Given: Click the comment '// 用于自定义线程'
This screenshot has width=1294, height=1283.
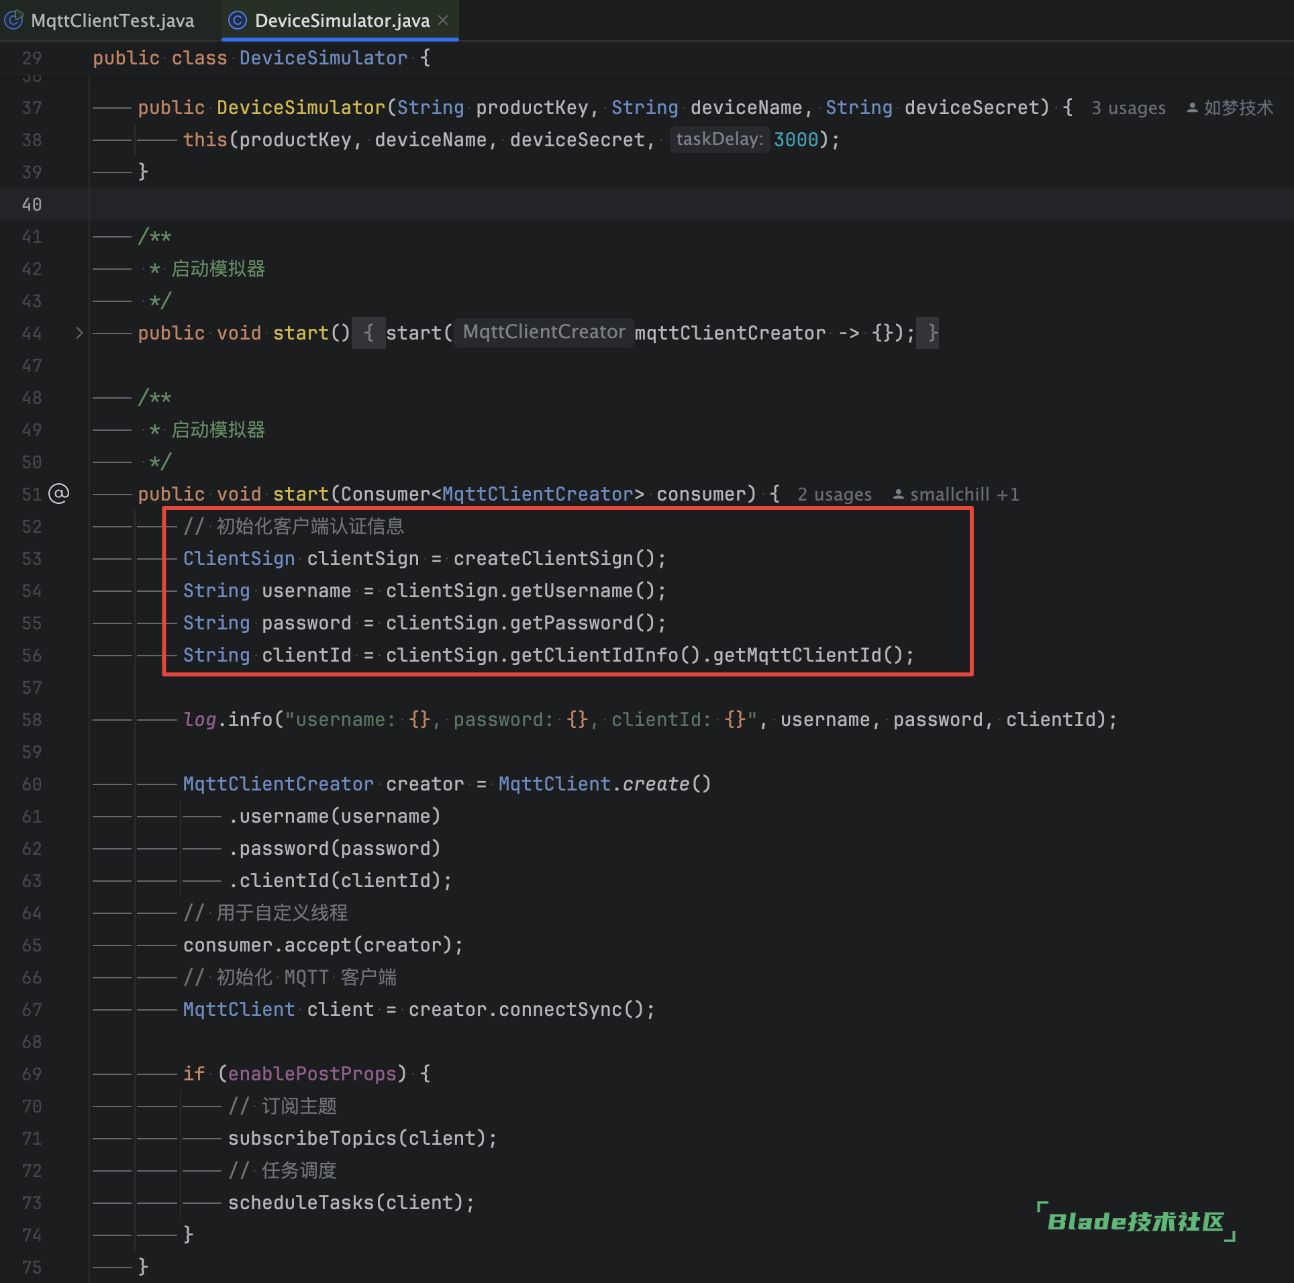Looking at the screenshot, I should click(266, 913).
